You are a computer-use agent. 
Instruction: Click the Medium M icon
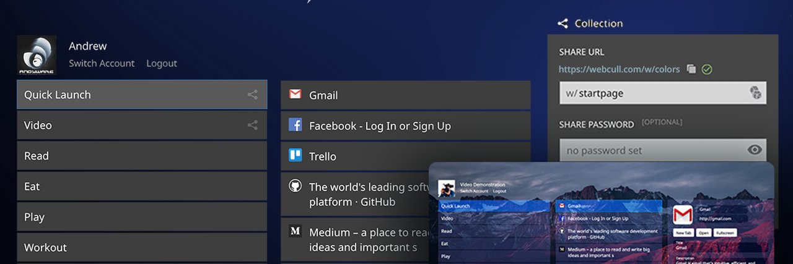tap(296, 232)
